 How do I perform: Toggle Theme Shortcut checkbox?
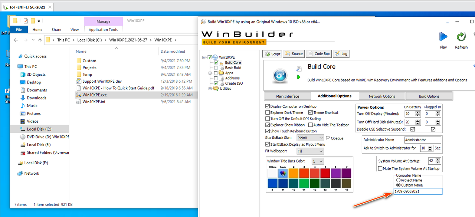(x=311, y=112)
